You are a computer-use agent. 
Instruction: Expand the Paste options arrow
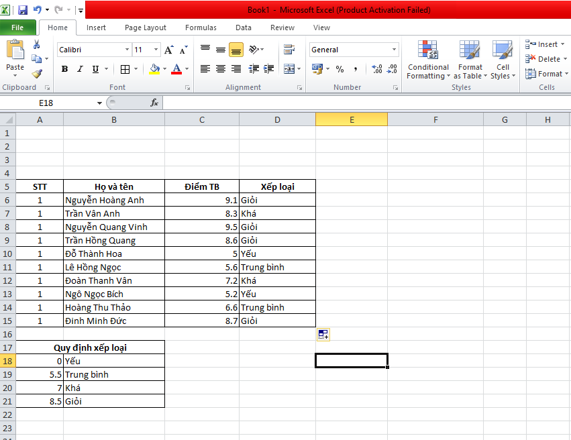[x=15, y=76]
